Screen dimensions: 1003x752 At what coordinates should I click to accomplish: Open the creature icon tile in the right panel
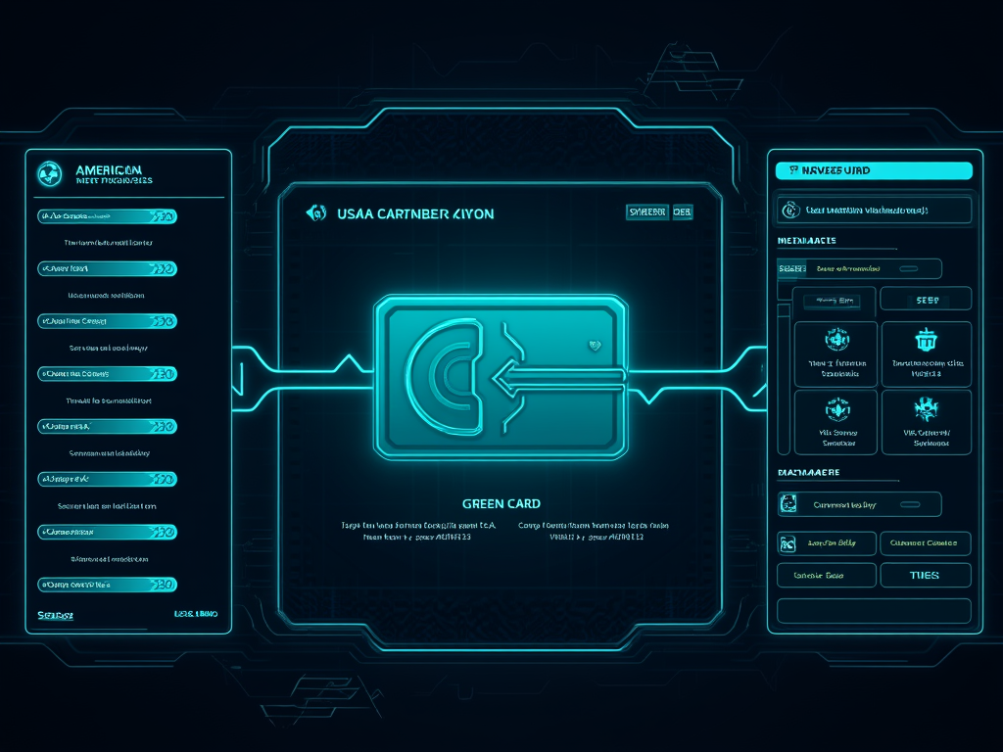(927, 422)
